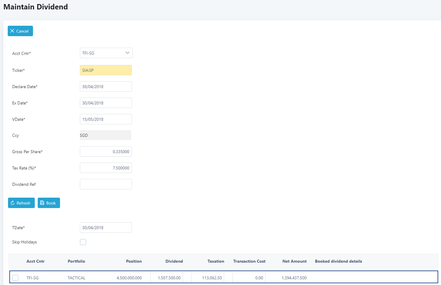The width and height of the screenshot is (441, 285).
Task: Expand the TFI-SG dropdown chevron
Action: [127, 53]
